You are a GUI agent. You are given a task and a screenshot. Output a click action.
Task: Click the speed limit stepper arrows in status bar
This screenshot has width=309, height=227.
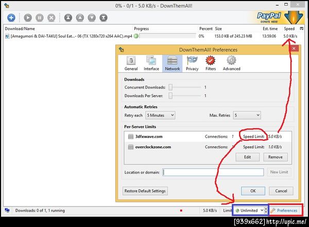(x=266, y=211)
